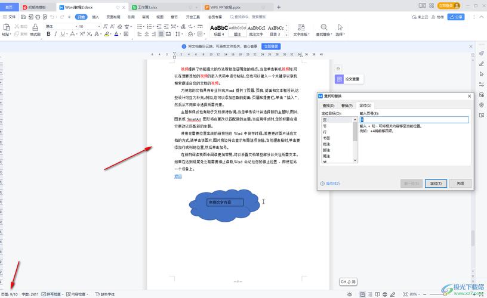
Task: Switch to the 替换(P) tab in dialog
Action: pyautogui.click(x=347, y=105)
